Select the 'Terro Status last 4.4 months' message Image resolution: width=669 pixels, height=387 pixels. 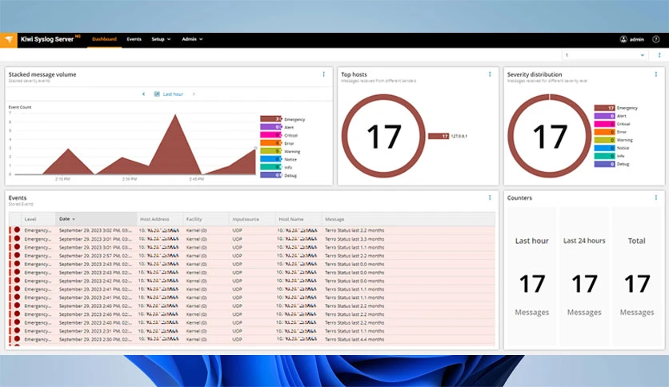tap(355, 339)
